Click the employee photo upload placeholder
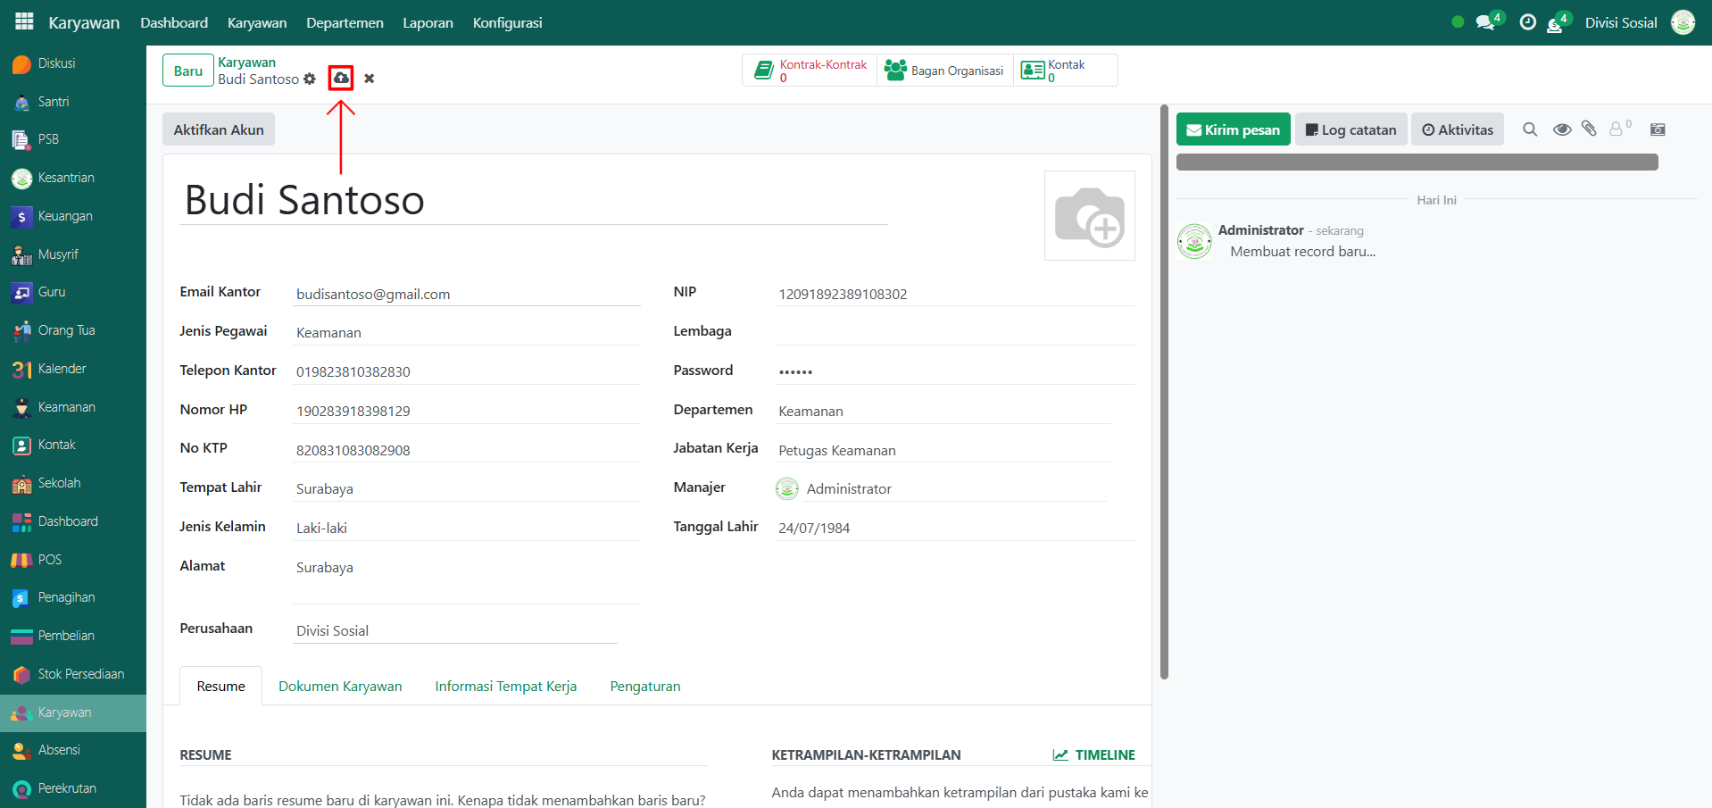The width and height of the screenshot is (1712, 808). pos(1089,216)
